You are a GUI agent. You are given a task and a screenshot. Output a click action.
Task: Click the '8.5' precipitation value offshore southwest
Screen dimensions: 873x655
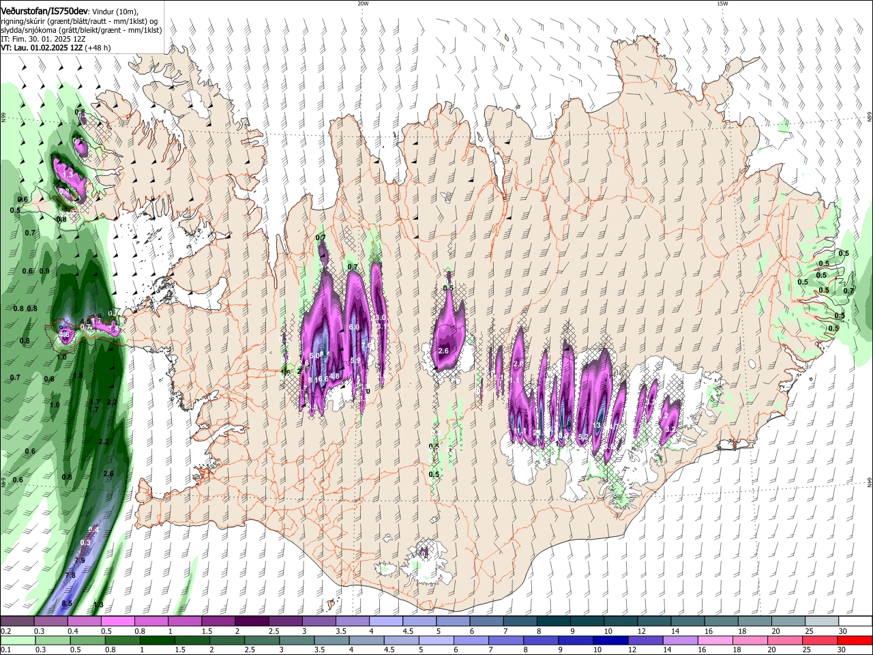pos(67,604)
